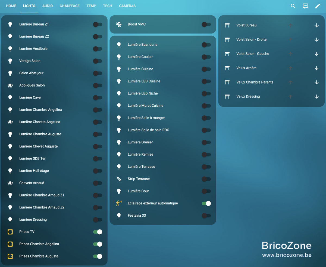Click the bulb icon for Festavia 33
326x267 pixels.
point(119,216)
